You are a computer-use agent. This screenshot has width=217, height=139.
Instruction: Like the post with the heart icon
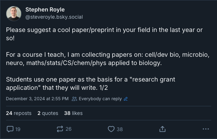(111, 129)
